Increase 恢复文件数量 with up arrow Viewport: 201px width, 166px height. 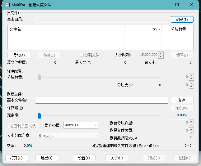pyautogui.click(x=191, y=129)
